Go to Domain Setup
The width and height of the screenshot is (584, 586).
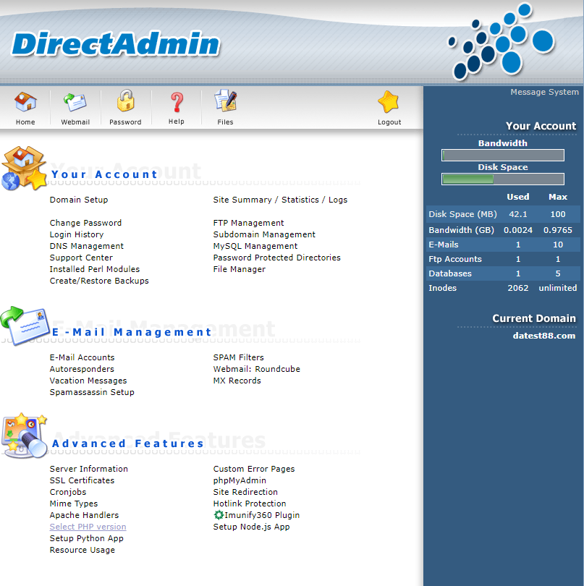tap(79, 200)
